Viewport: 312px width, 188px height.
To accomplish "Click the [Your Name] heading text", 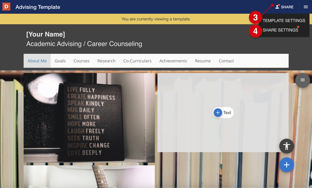I will (46, 34).
